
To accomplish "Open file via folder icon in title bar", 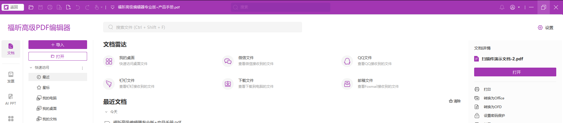I will point(31,7).
